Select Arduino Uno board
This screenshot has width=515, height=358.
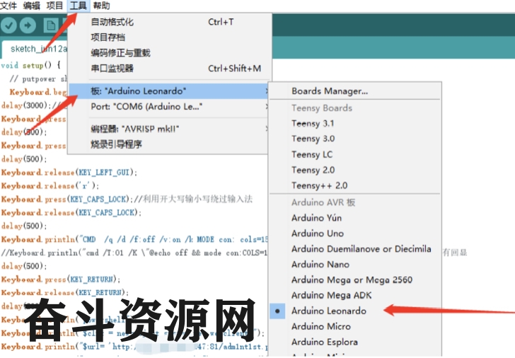coord(354,233)
